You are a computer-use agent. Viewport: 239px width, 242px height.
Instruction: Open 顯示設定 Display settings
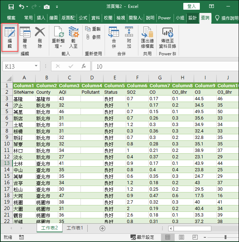tap(142, 237)
